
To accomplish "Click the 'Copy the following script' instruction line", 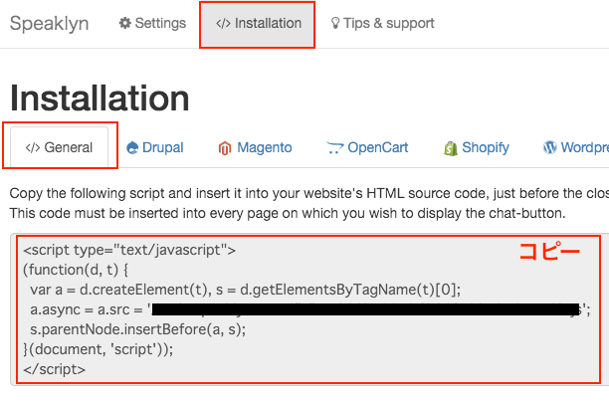I will tap(309, 193).
